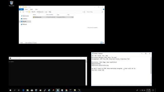The width and height of the screenshot is (164, 92).
Task: Go up one folder level
Action: tap(27, 12)
